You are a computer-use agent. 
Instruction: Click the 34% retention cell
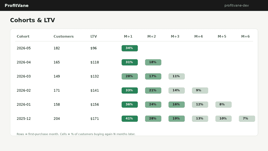[129, 48]
